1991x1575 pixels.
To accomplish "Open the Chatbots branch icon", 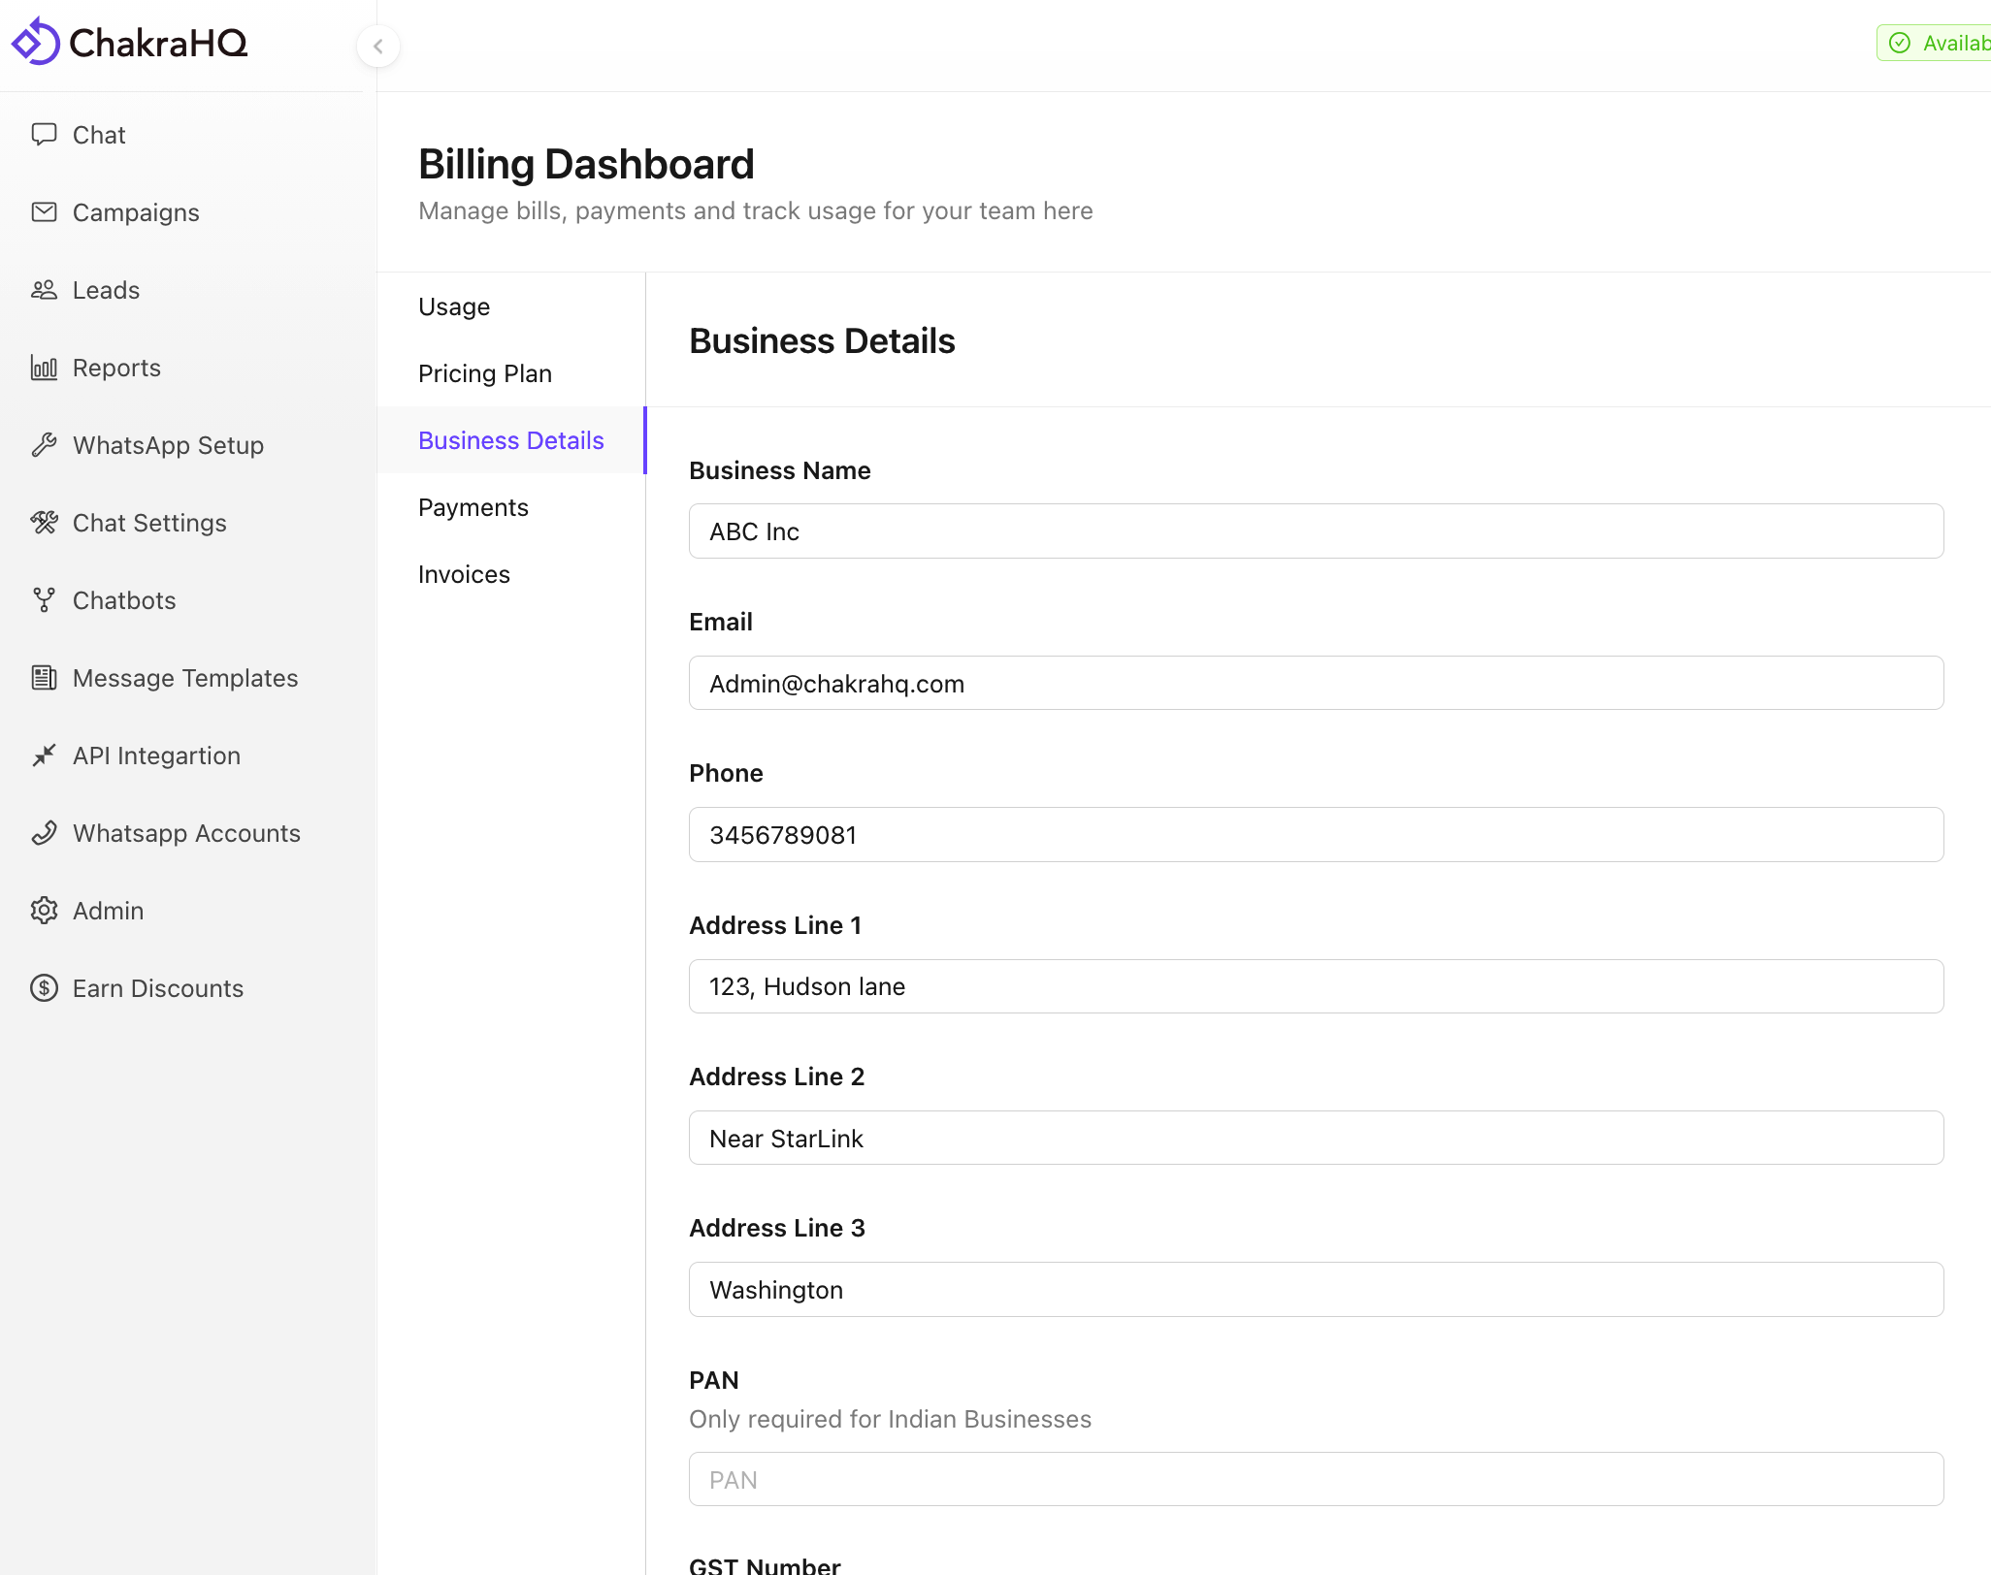I will (44, 599).
